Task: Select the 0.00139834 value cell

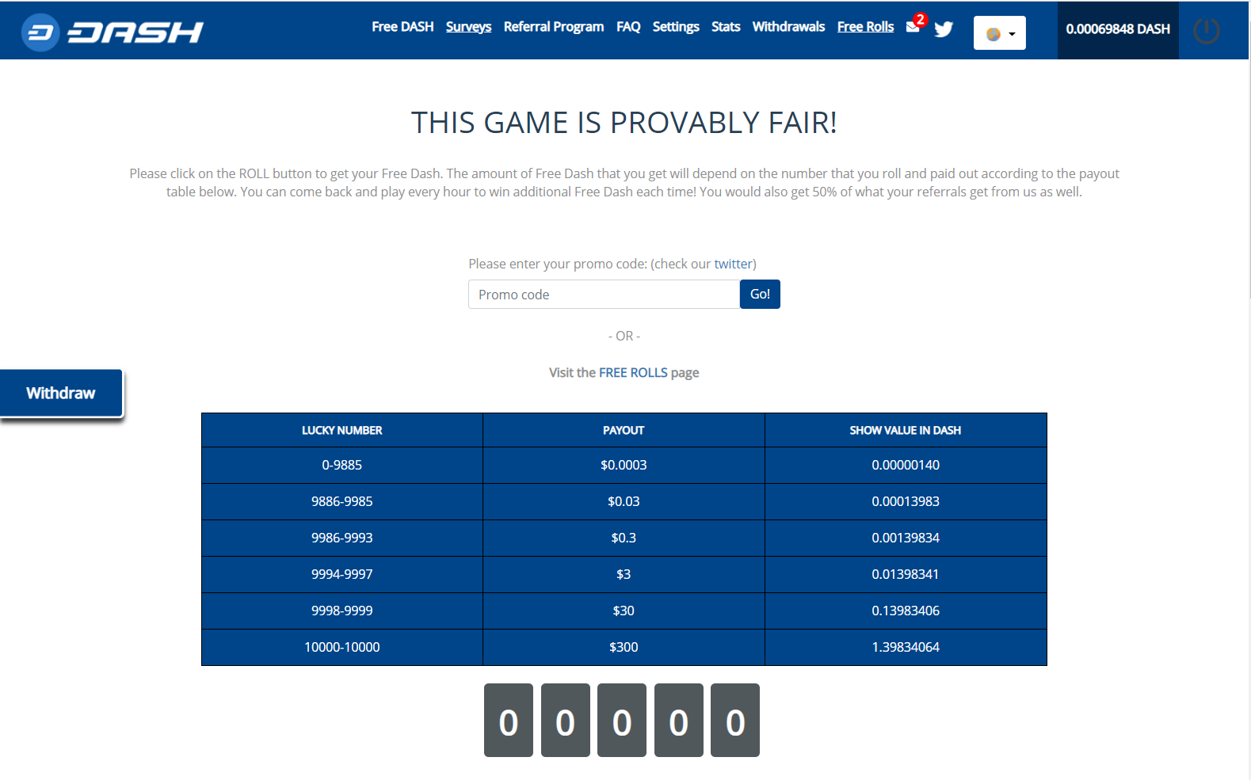Action: click(906, 538)
